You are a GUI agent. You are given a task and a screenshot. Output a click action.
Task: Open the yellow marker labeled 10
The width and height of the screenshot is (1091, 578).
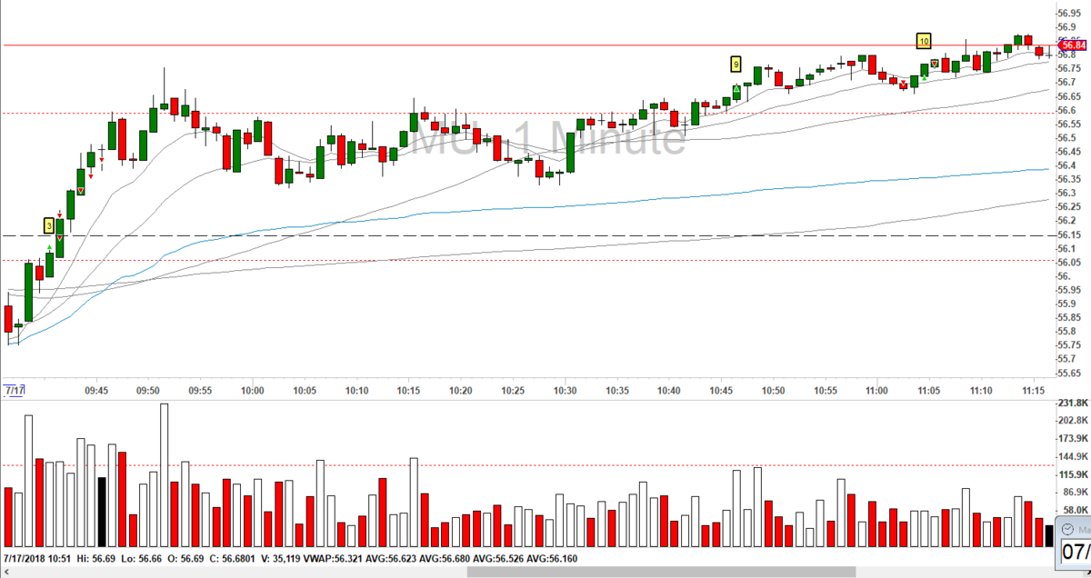(923, 41)
